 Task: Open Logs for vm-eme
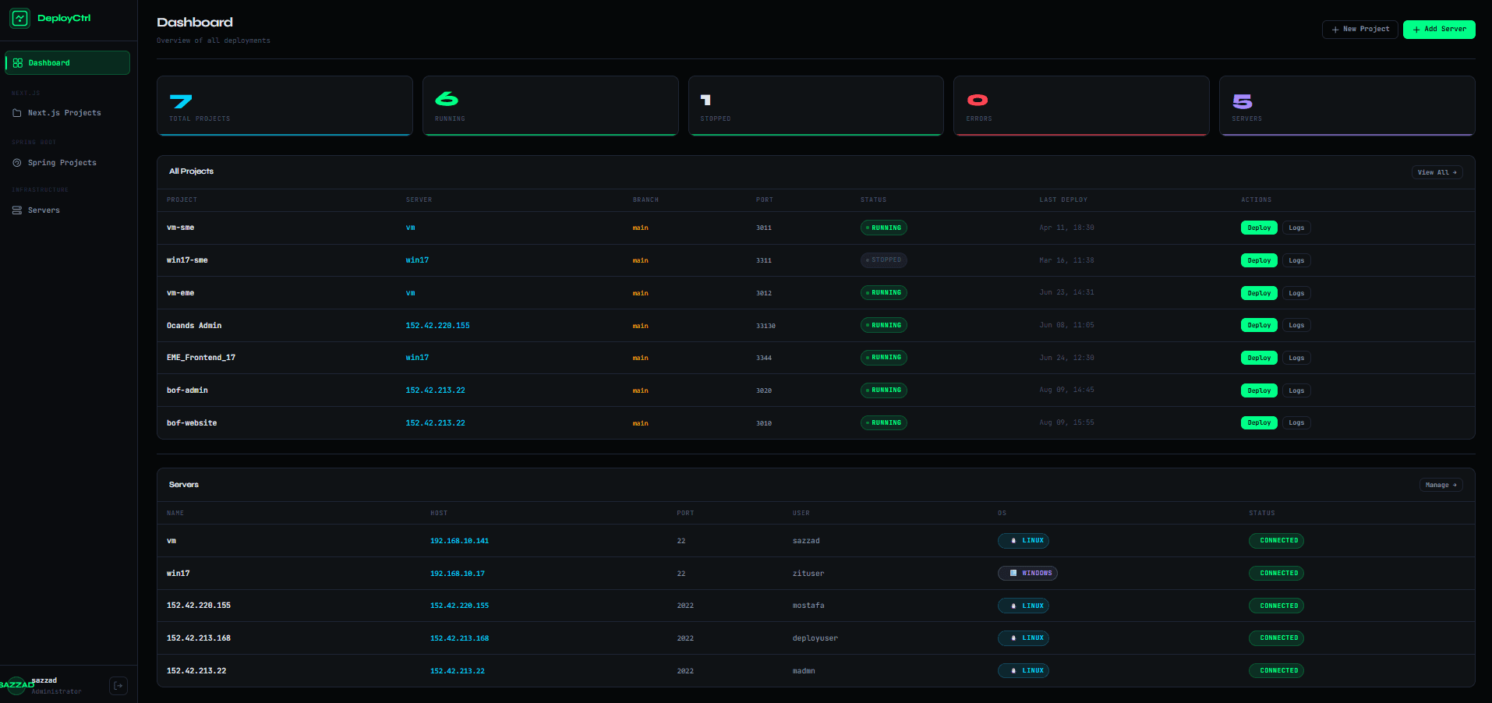point(1296,294)
